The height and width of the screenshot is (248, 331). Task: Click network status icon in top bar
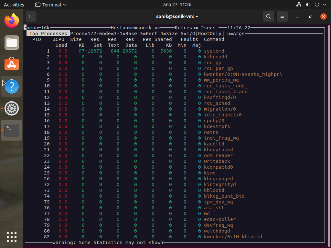coord(299,5)
